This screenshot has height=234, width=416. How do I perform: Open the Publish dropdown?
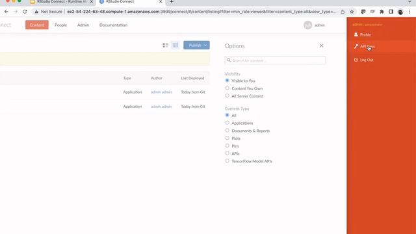[196, 45]
